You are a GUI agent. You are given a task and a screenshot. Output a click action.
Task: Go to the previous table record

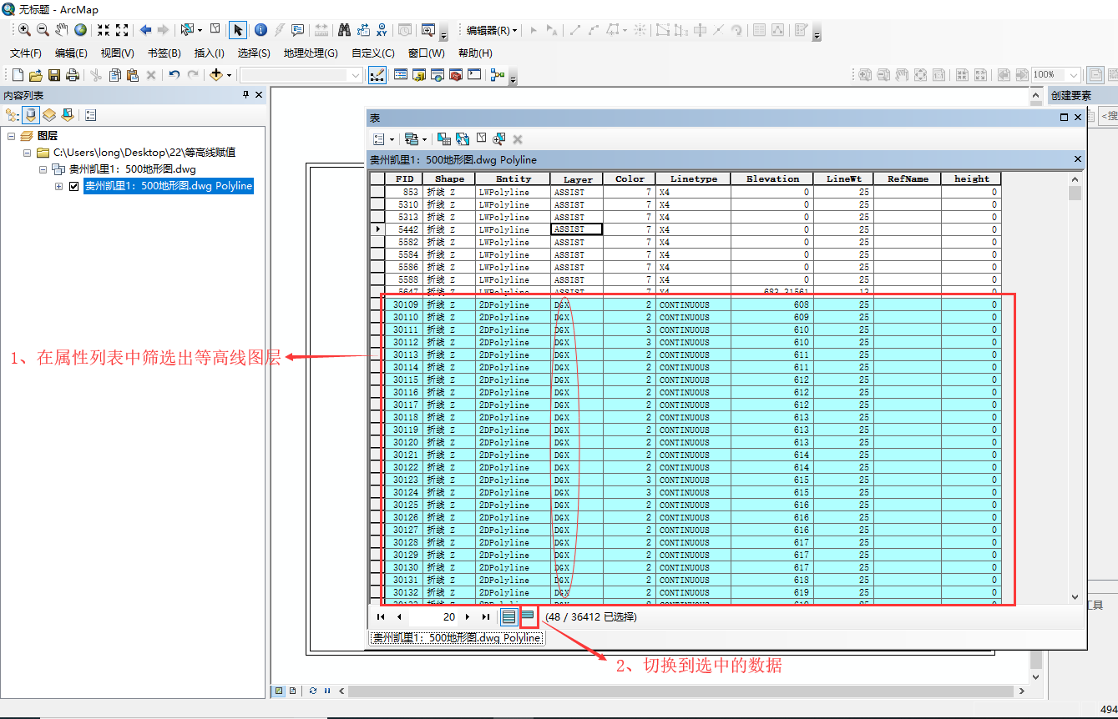tap(399, 617)
